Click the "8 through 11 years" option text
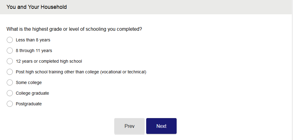293x140 pixels. point(34,51)
